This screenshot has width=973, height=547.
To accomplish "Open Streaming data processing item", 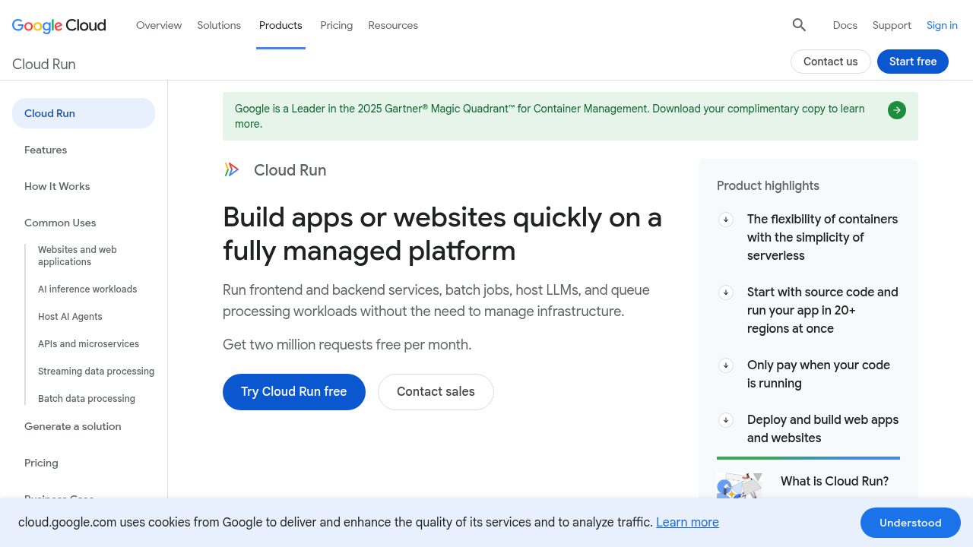I will (x=96, y=371).
